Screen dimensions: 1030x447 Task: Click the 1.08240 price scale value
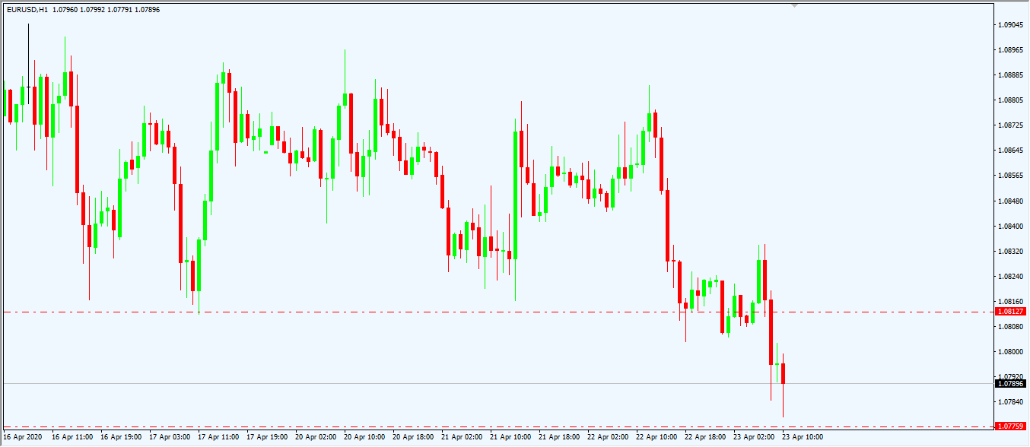point(1010,277)
